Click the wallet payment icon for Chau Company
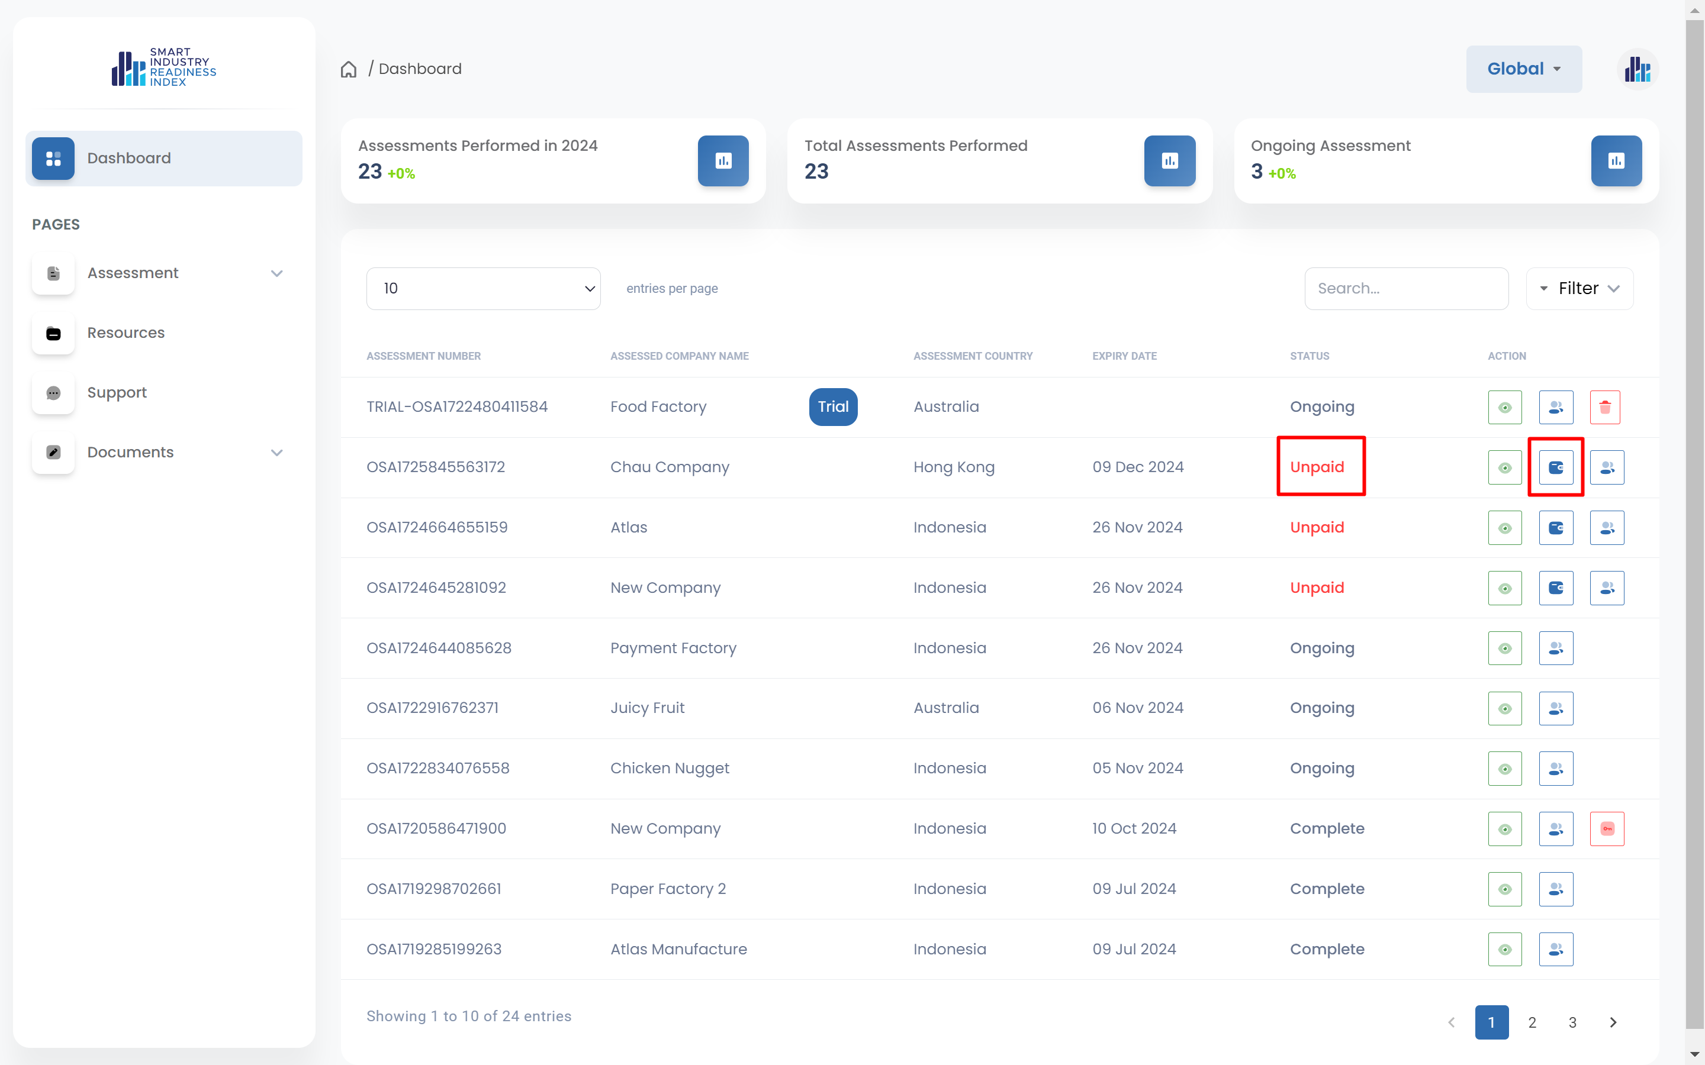 point(1556,467)
